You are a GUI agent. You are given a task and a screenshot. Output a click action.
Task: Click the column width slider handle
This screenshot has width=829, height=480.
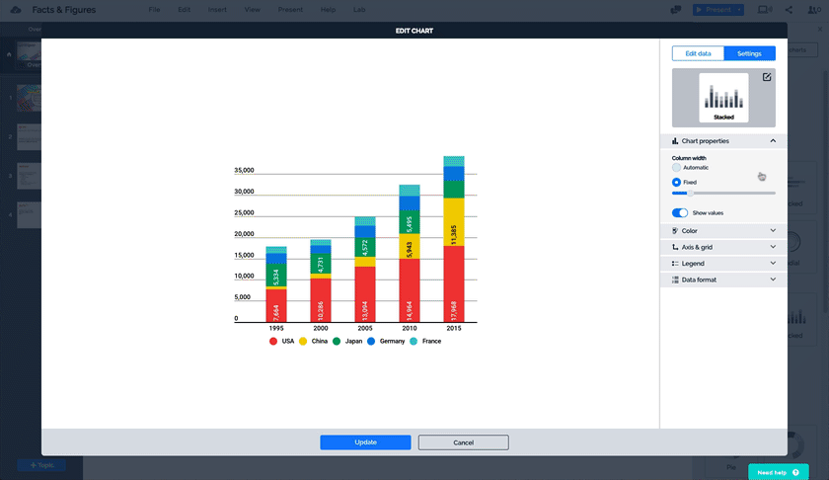690,194
